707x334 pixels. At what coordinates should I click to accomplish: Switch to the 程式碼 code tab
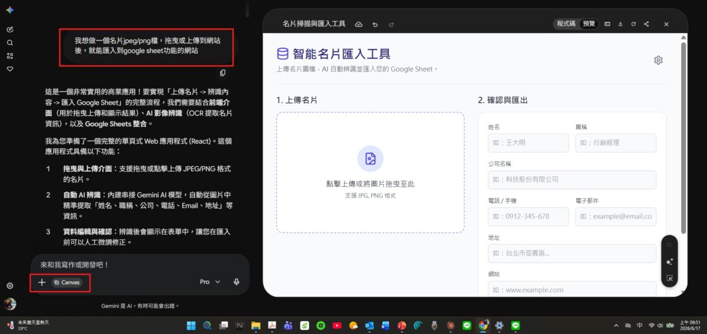tap(566, 24)
